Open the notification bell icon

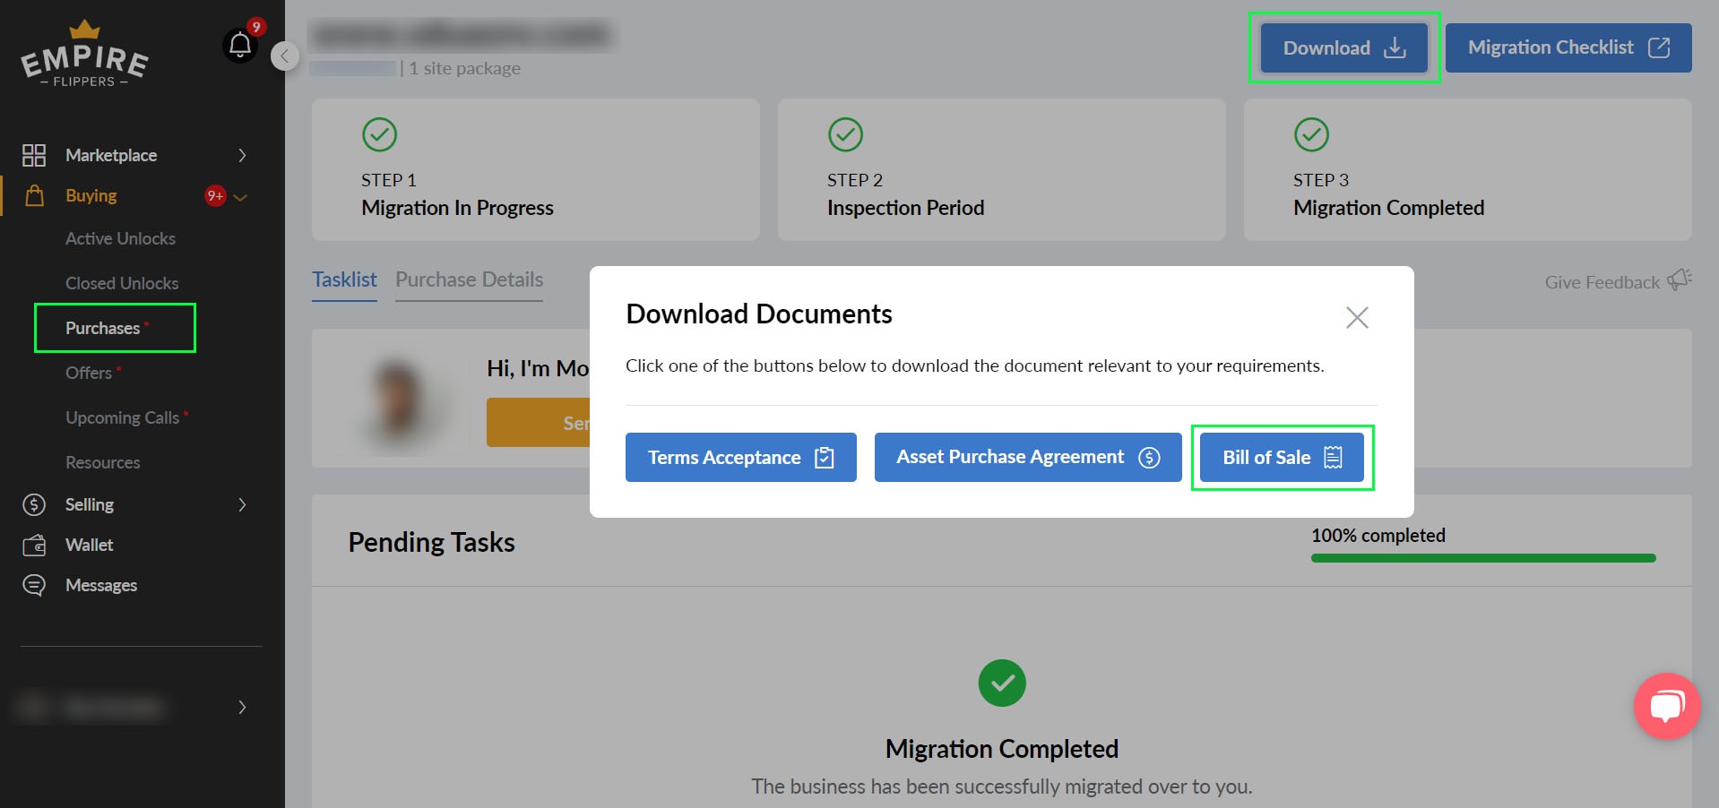point(240,45)
